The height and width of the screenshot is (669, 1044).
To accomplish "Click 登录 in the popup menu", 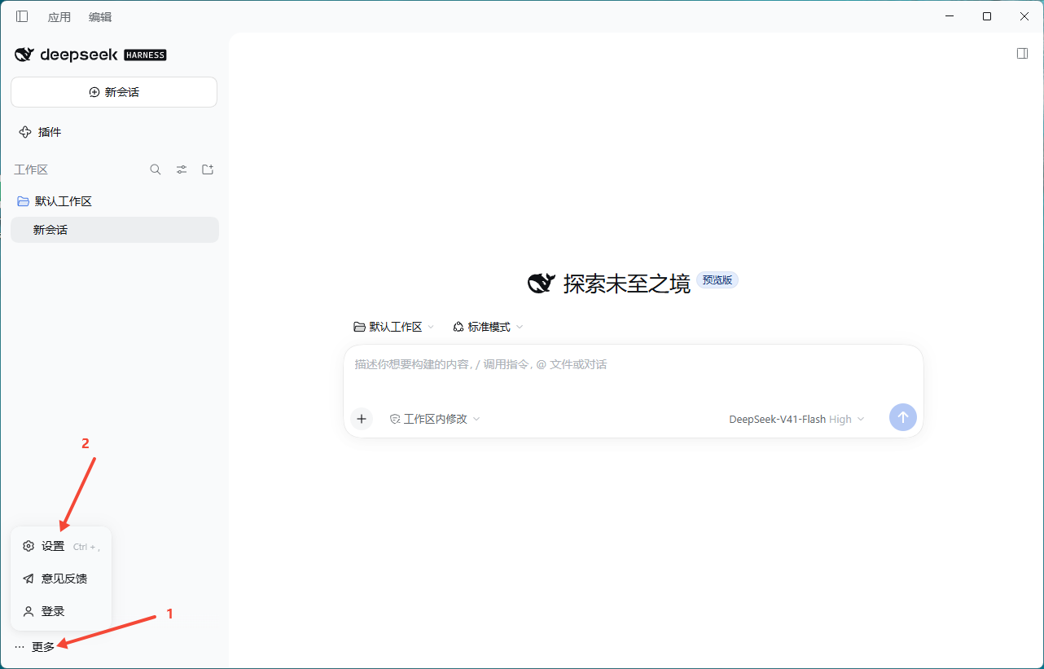I will tap(61, 611).
